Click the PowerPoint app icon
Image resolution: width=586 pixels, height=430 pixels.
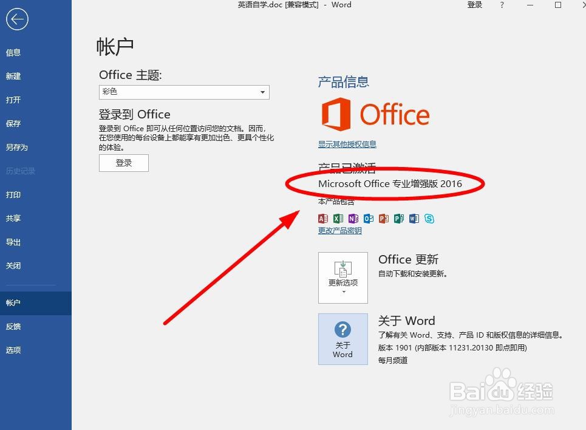(383, 219)
